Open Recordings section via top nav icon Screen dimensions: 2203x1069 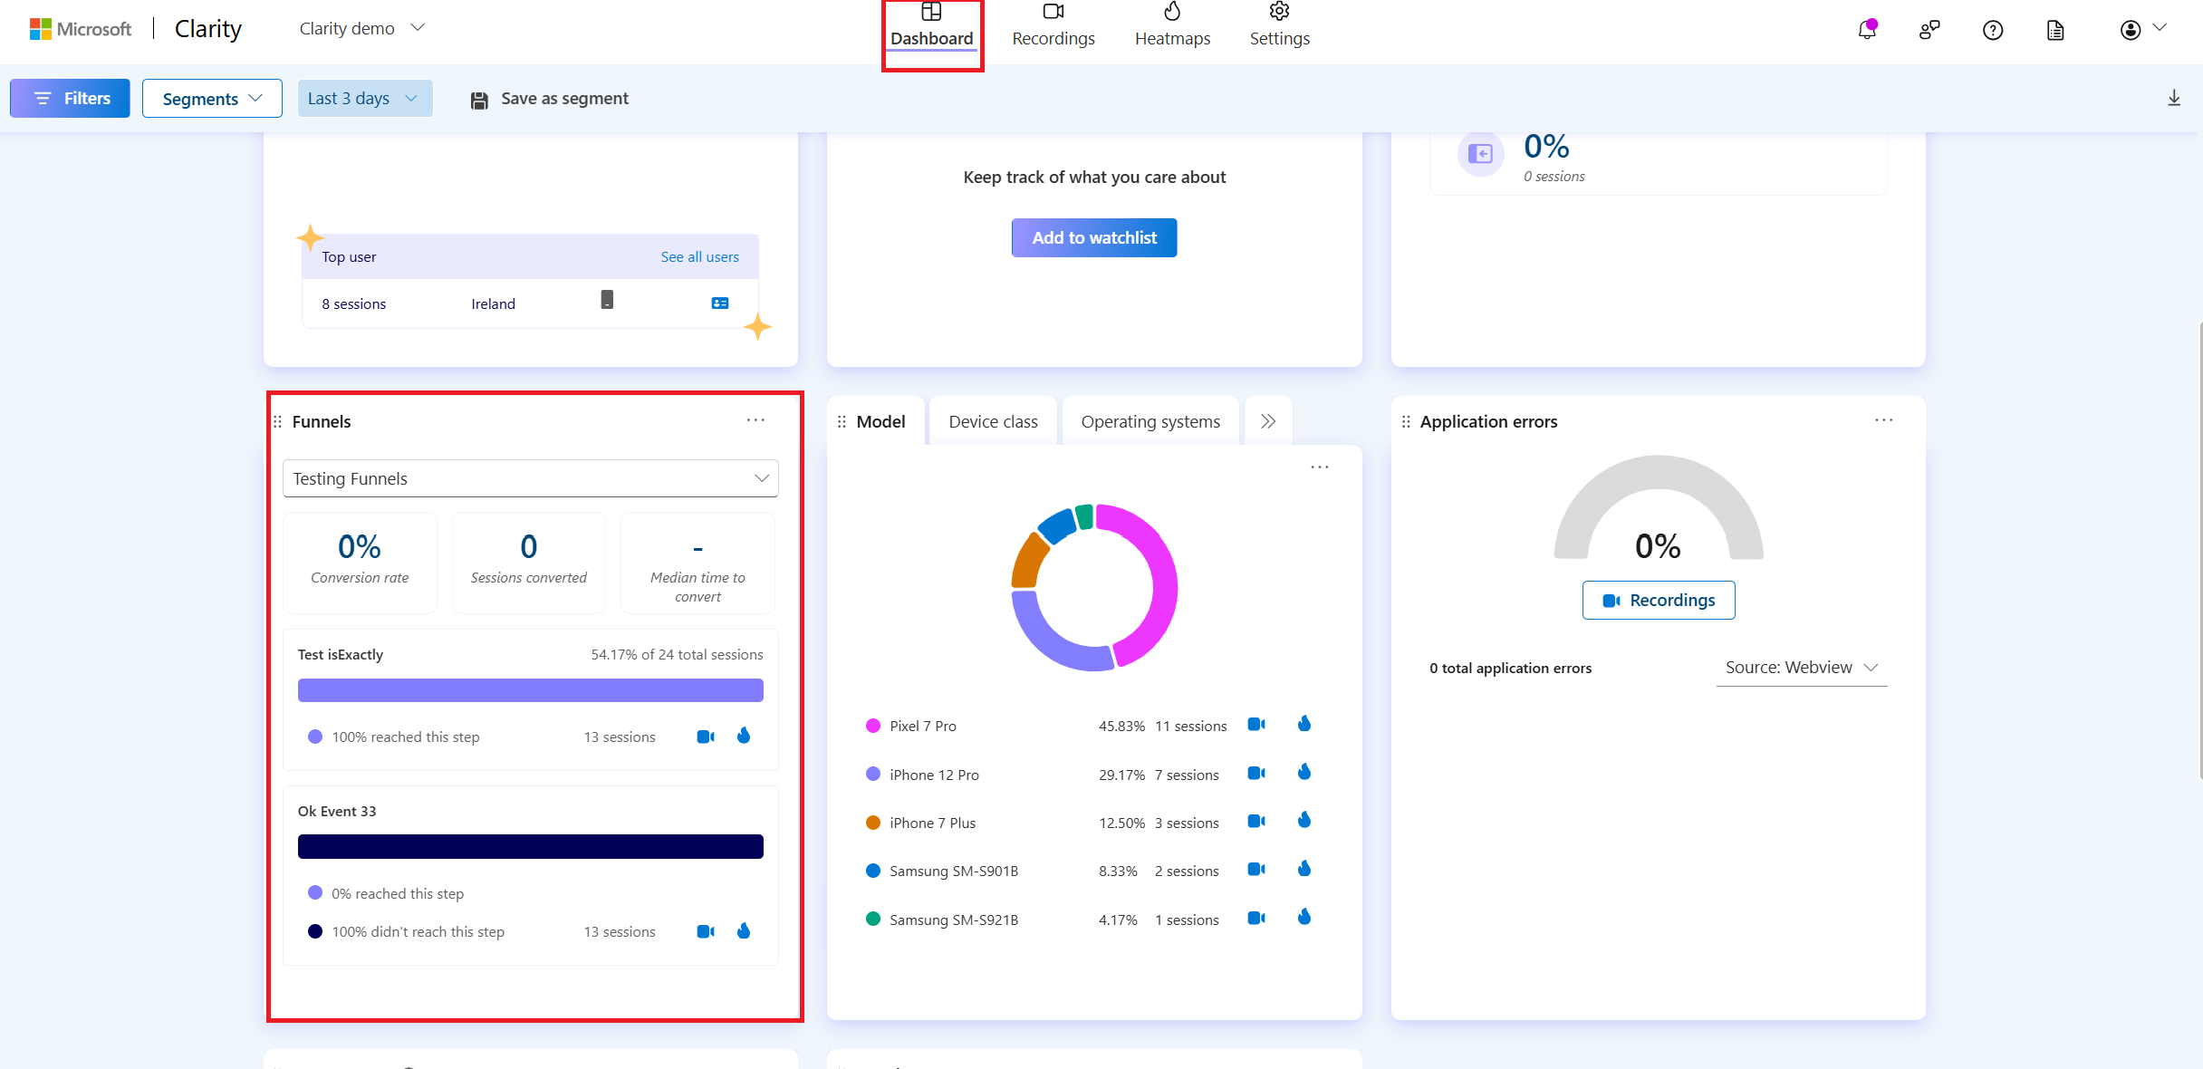coord(1051,25)
